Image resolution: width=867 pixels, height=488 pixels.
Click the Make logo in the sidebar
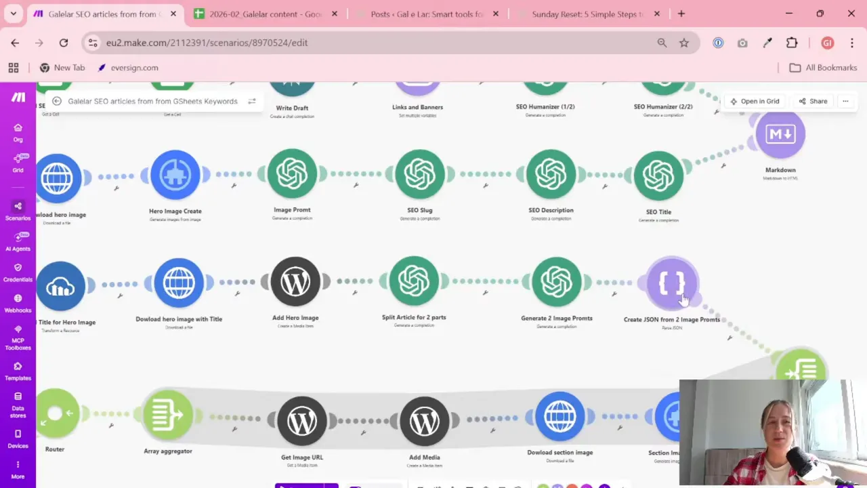click(x=18, y=97)
